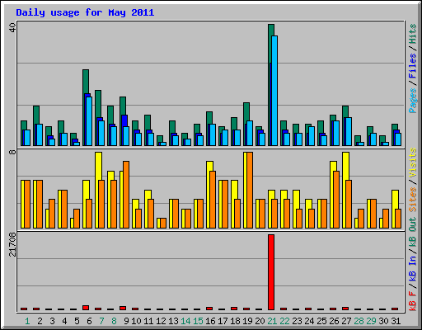
Task: Click the small red kB bar for day 9
Action: point(123,309)
